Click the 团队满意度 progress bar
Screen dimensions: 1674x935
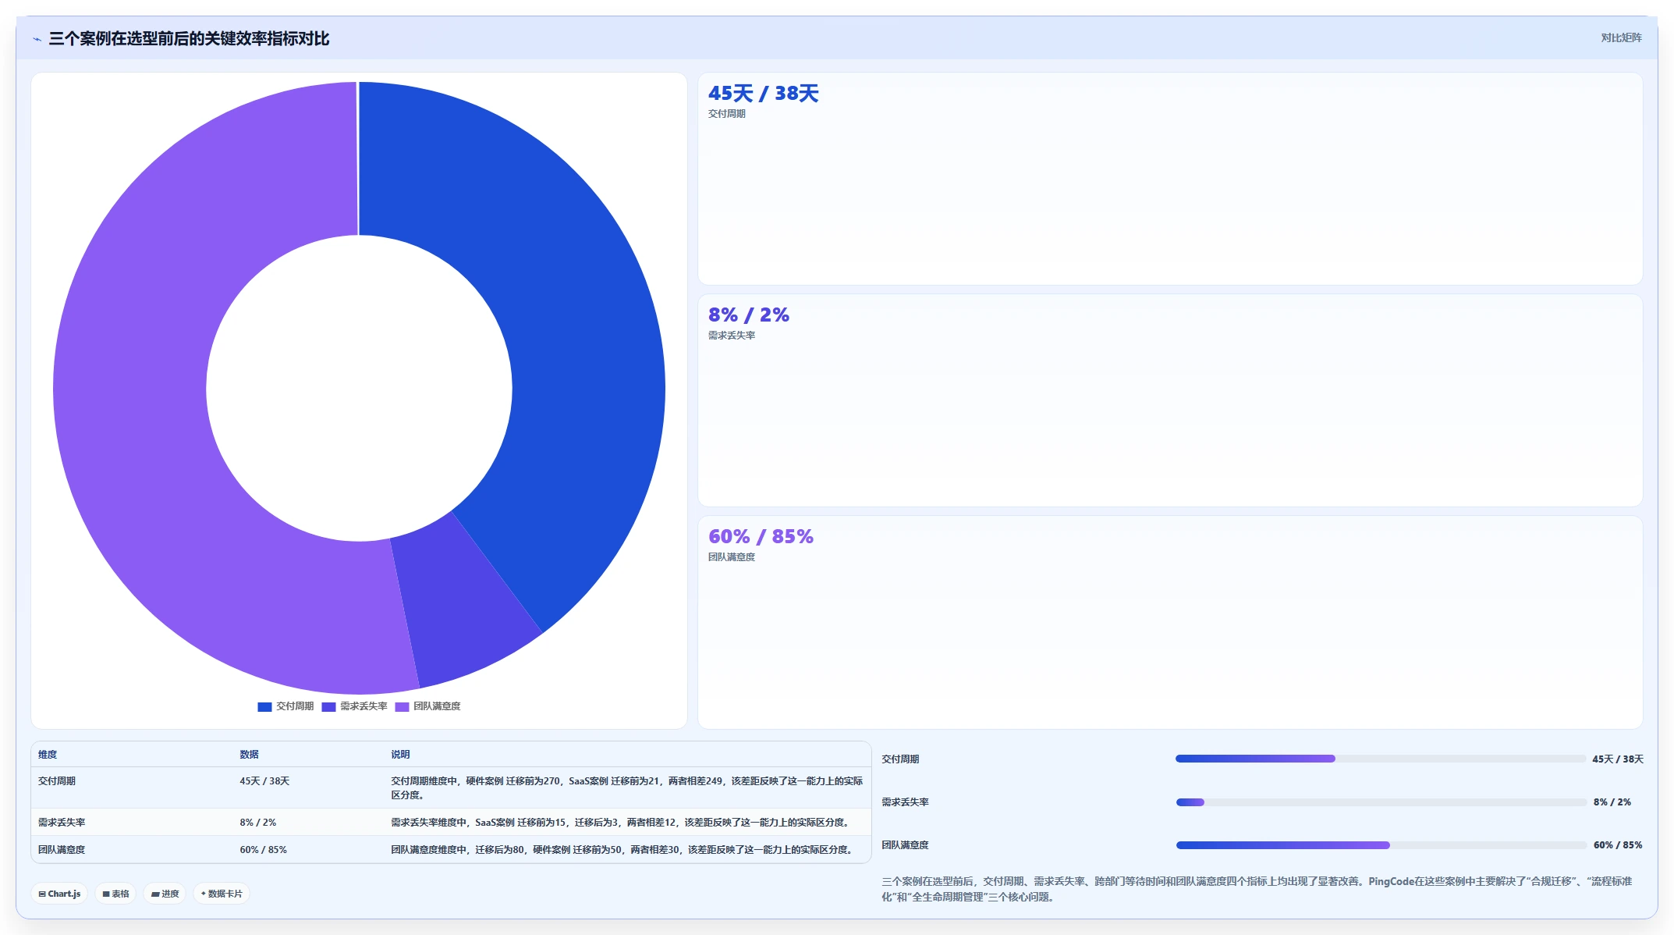[x=1381, y=845]
